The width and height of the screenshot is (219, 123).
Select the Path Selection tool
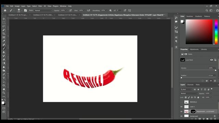point(4,82)
